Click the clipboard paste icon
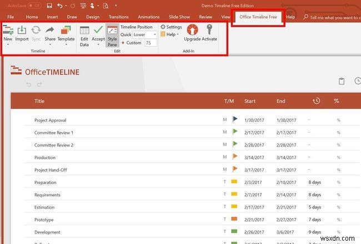Viewport: 361px width, 244px height. click(x=342, y=81)
